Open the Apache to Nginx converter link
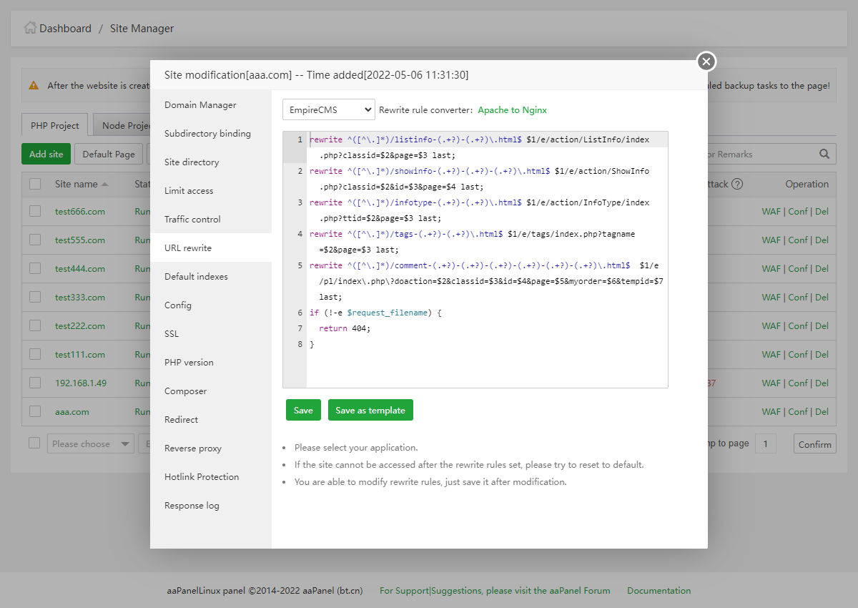Viewport: 858px width, 608px height. pos(512,110)
